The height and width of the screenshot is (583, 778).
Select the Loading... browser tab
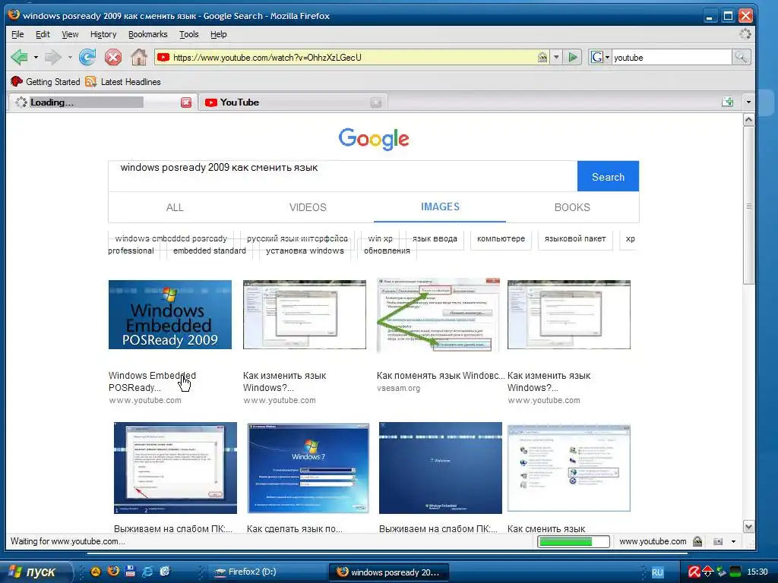[103, 102]
